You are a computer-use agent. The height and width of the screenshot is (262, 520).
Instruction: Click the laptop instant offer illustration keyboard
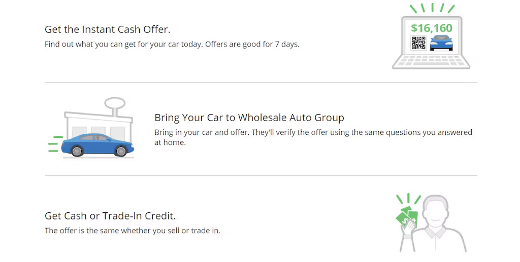[431, 62]
